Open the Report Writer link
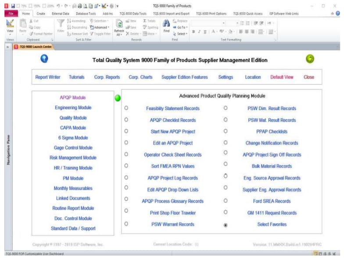This screenshot has height=258, width=361. pyautogui.click(x=48, y=77)
